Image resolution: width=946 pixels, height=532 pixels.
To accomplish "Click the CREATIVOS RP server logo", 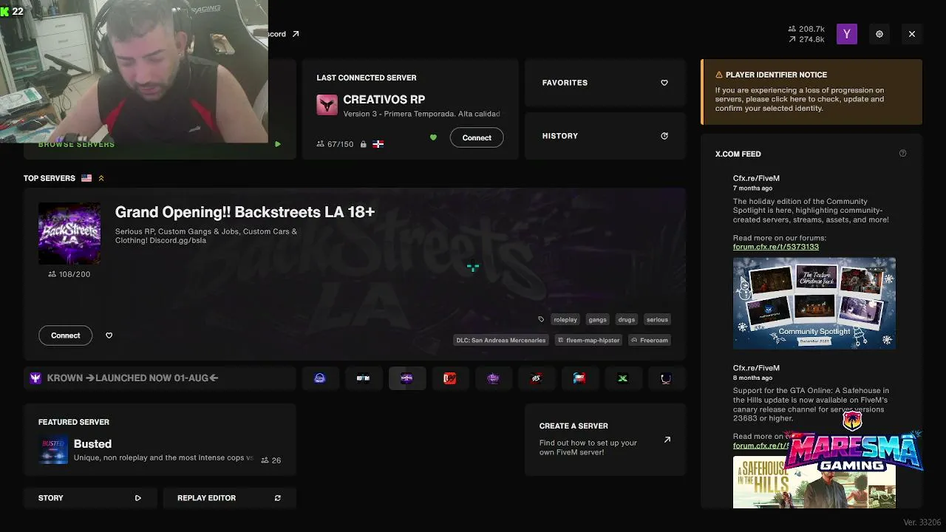I will pyautogui.click(x=327, y=105).
